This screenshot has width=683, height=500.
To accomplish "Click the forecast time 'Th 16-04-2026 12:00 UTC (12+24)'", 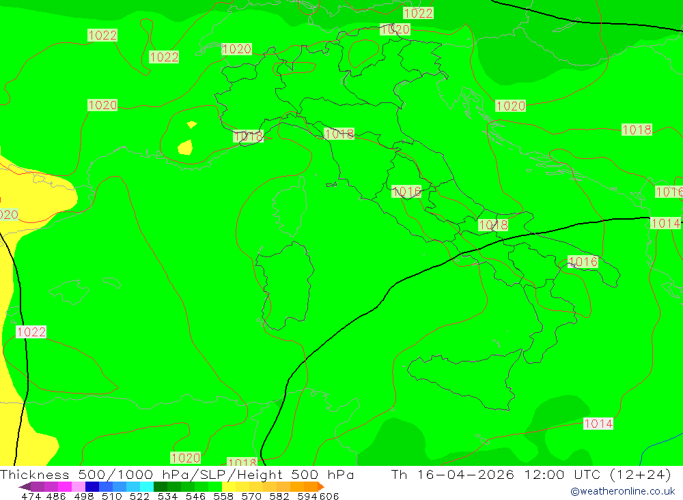I will [x=531, y=474].
